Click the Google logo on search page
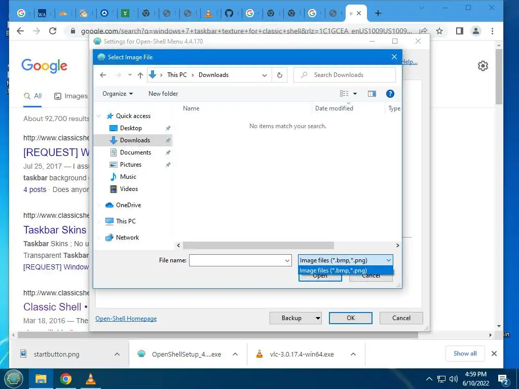 [x=45, y=66]
